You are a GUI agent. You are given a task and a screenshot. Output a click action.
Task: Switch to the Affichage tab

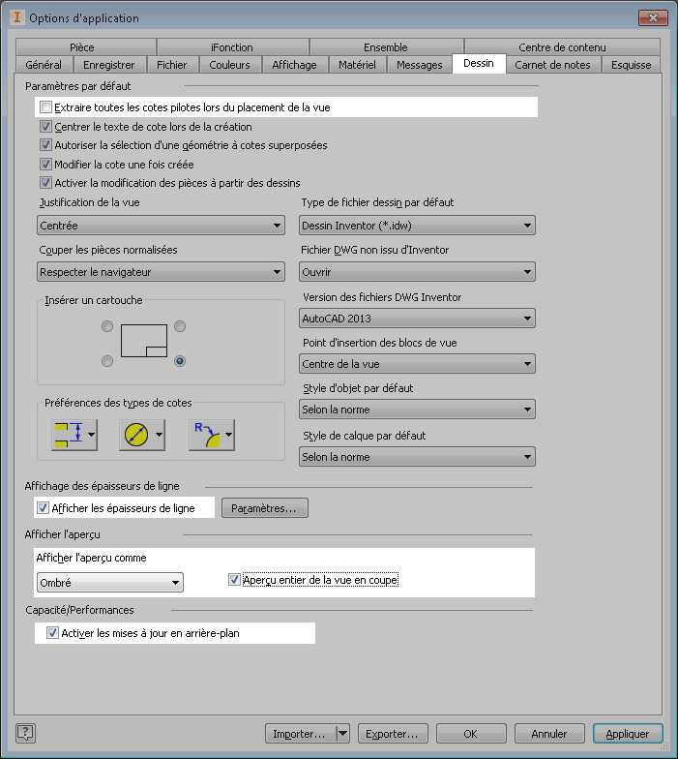pyautogui.click(x=294, y=64)
